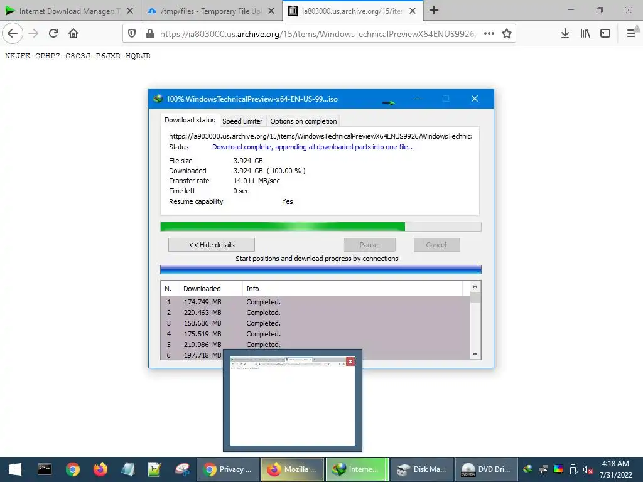
Task: Open the Firefox library icon
Action: (x=585, y=34)
